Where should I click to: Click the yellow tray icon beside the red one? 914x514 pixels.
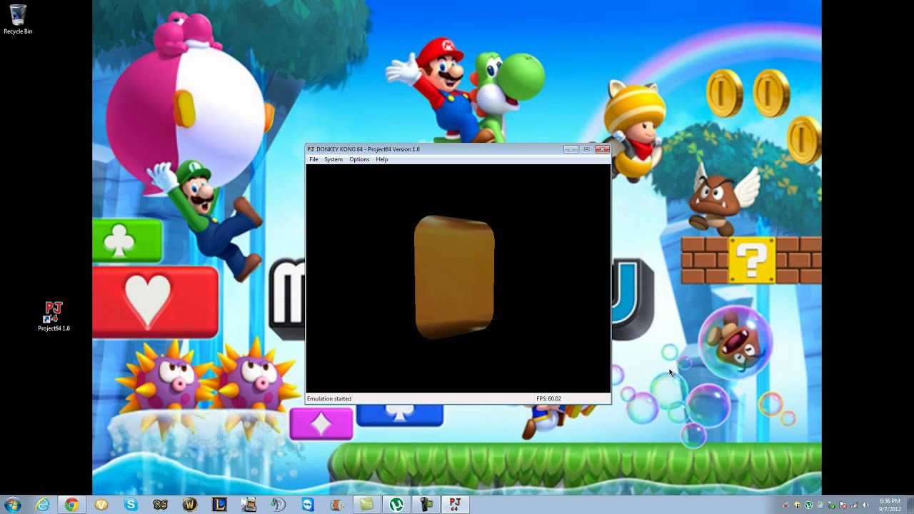coord(798,505)
